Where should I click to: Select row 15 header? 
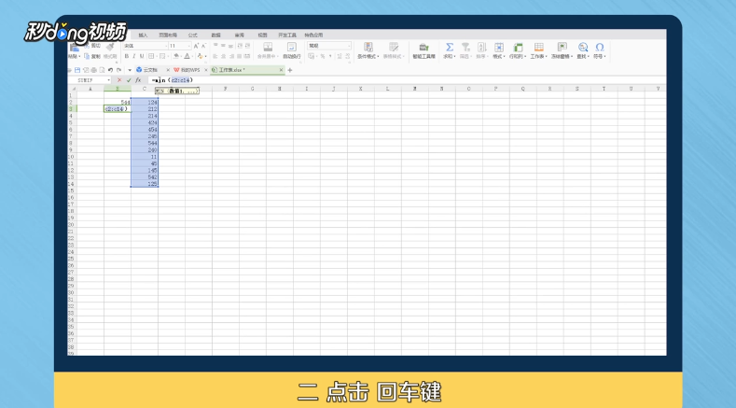tap(71, 190)
